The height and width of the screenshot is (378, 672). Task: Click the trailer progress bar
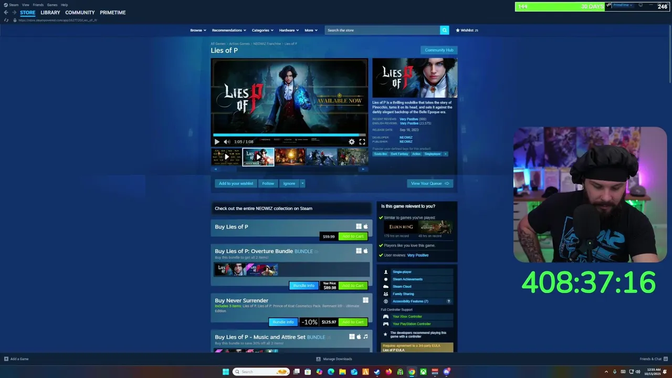289,135
